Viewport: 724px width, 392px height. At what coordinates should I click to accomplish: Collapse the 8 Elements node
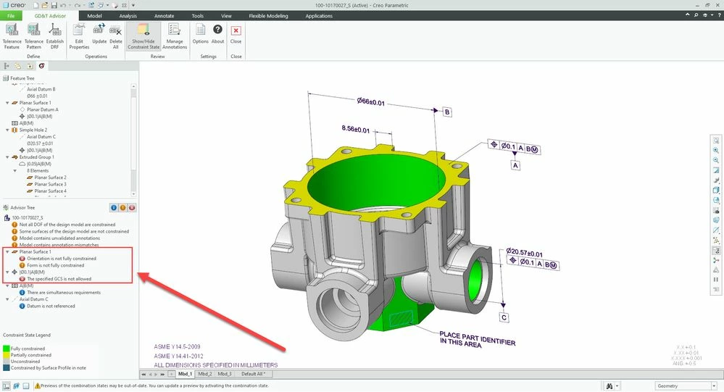coord(14,170)
